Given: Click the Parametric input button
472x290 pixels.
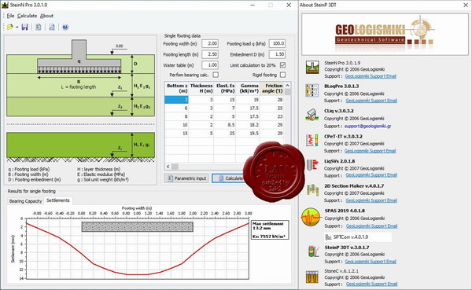Looking at the screenshot, I should pyautogui.click(x=186, y=178).
